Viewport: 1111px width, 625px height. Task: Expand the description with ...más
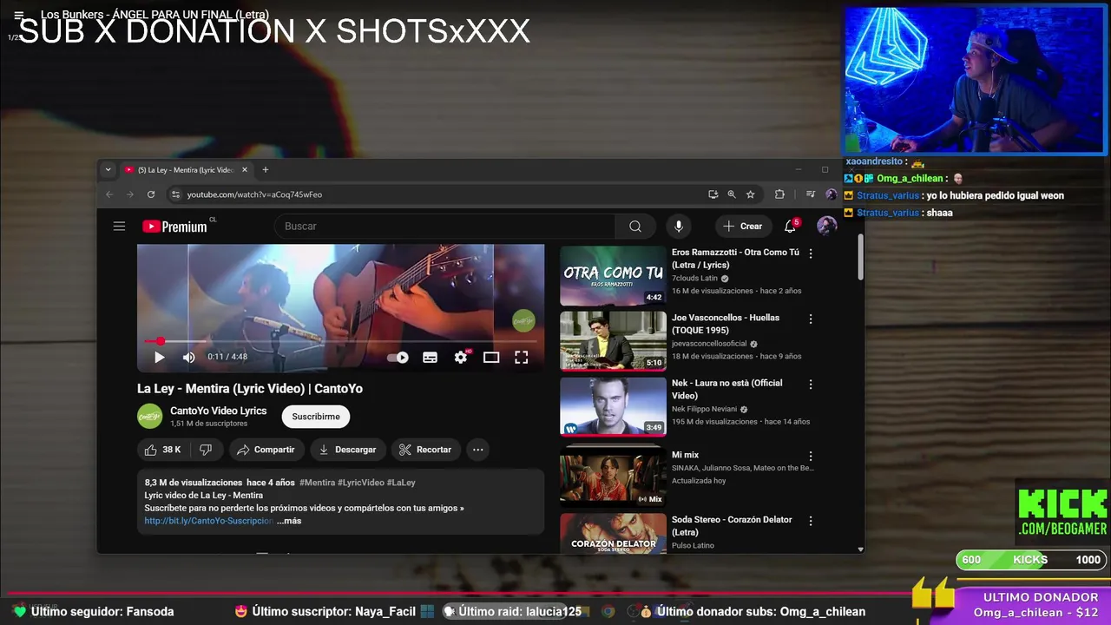(289, 521)
